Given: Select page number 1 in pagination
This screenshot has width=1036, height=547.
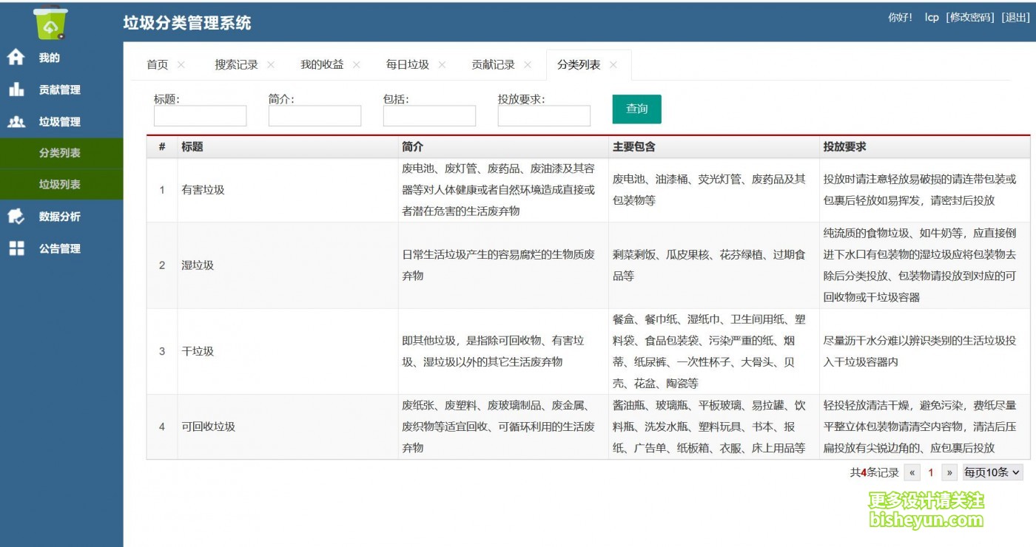Looking at the screenshot, I should coord(931,472).
